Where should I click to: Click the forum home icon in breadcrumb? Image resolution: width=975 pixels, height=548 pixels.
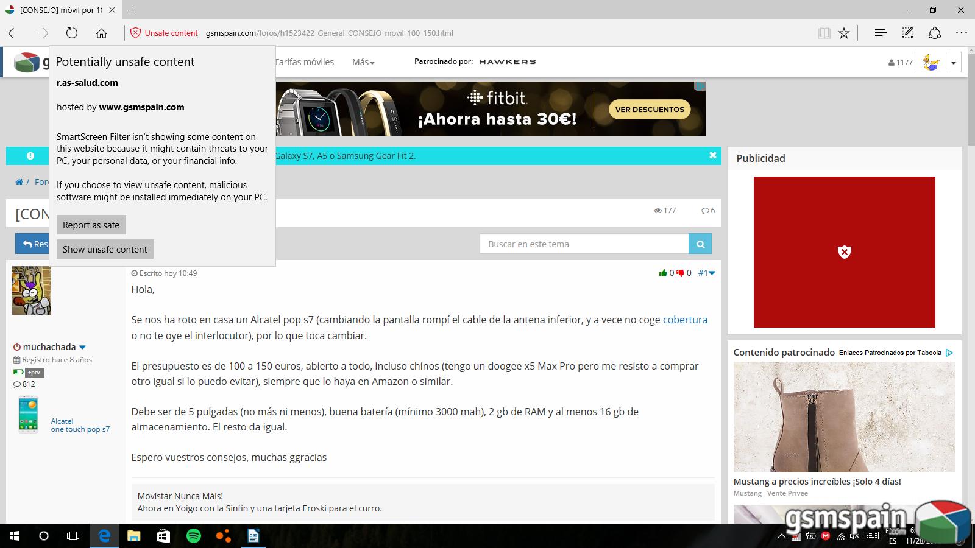[19, 182]
